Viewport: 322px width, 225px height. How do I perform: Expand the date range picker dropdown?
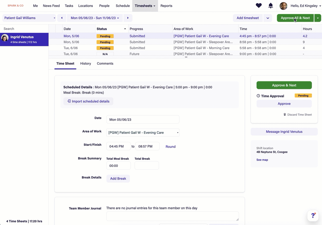click(x=95, y=18)
